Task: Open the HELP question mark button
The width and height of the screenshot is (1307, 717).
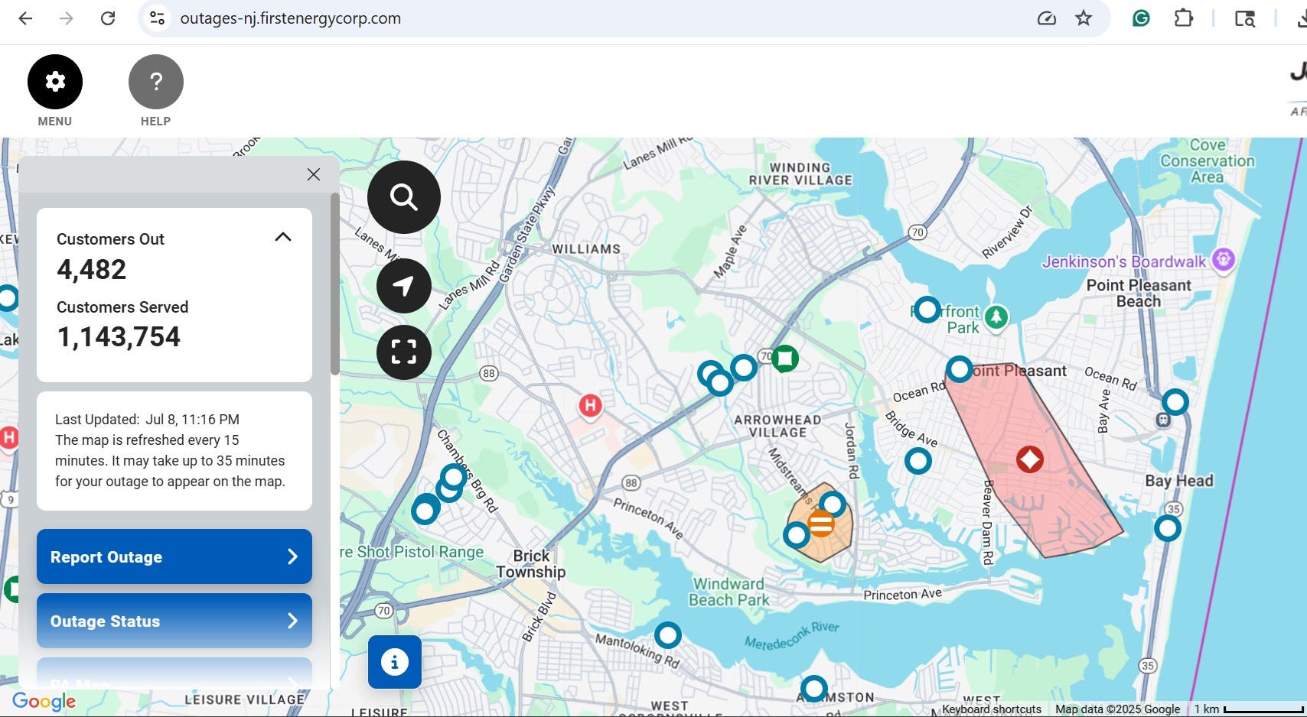Action: click(156, 82)
